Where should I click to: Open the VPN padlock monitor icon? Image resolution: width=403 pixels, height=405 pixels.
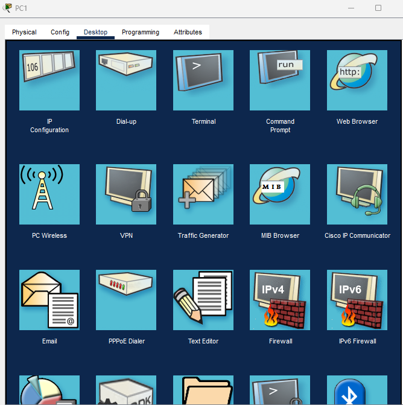tap(126, 194)
